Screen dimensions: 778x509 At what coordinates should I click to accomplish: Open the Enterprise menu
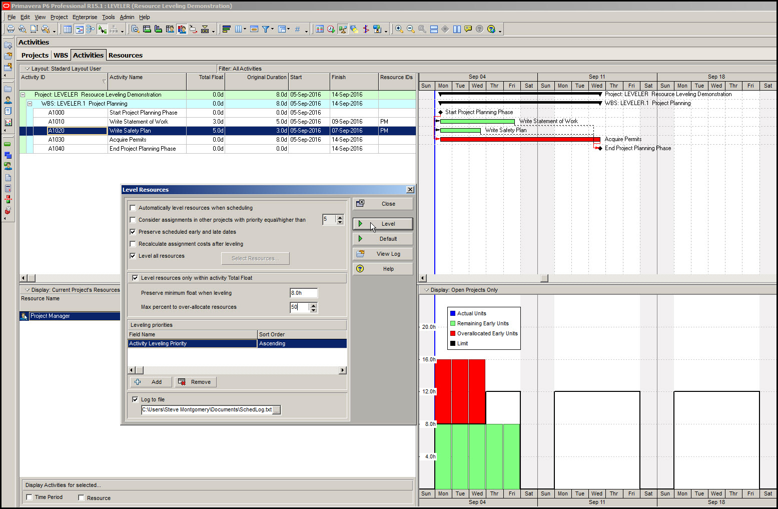point(85,17)
